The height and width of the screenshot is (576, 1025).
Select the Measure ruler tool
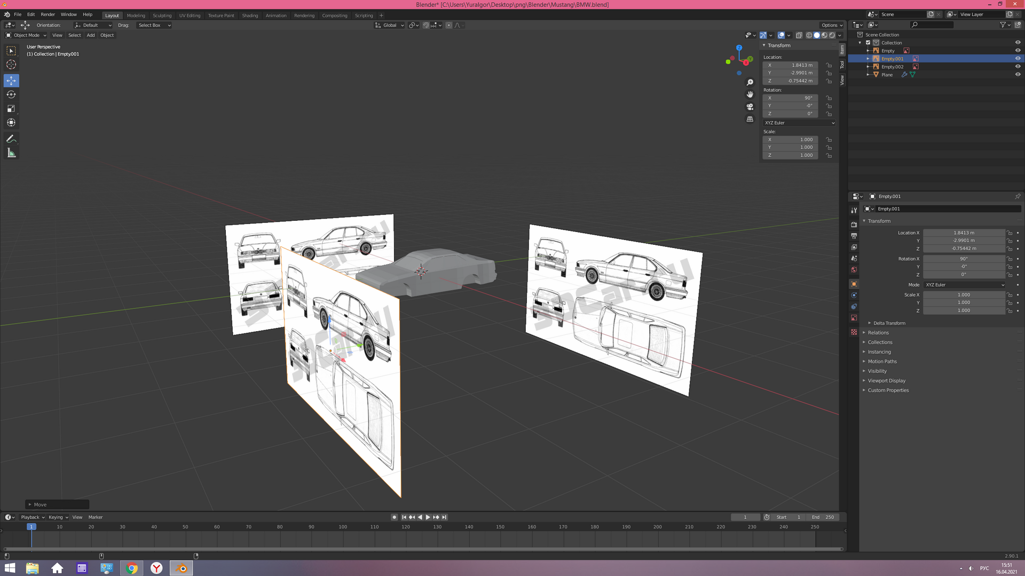coord(11,153)
